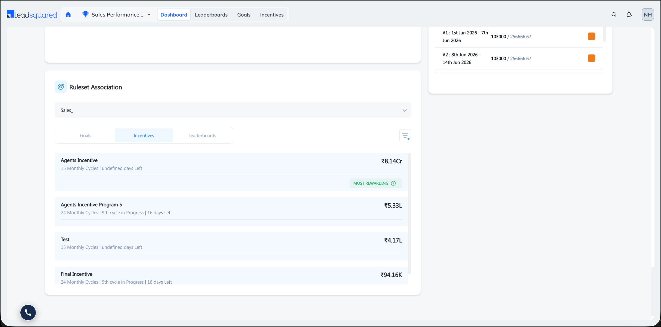Open the NH user avatar menu
This screenshot has width=661, height=327.
point(648,14)
